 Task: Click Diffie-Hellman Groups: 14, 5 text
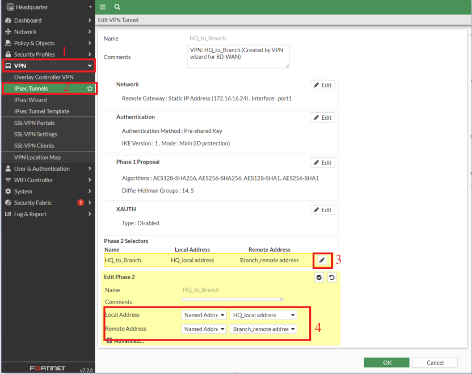tap(158, 191)
